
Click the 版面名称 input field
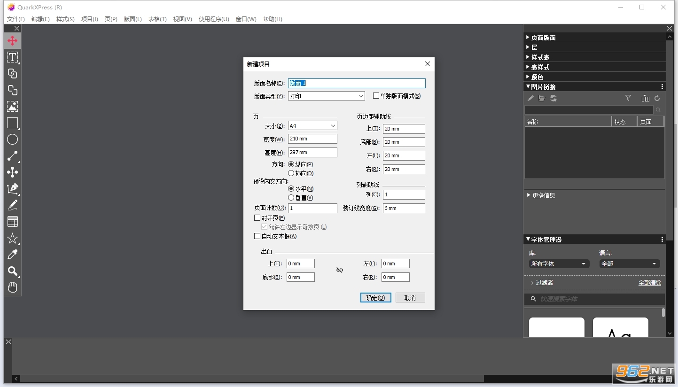coord(357,83)
